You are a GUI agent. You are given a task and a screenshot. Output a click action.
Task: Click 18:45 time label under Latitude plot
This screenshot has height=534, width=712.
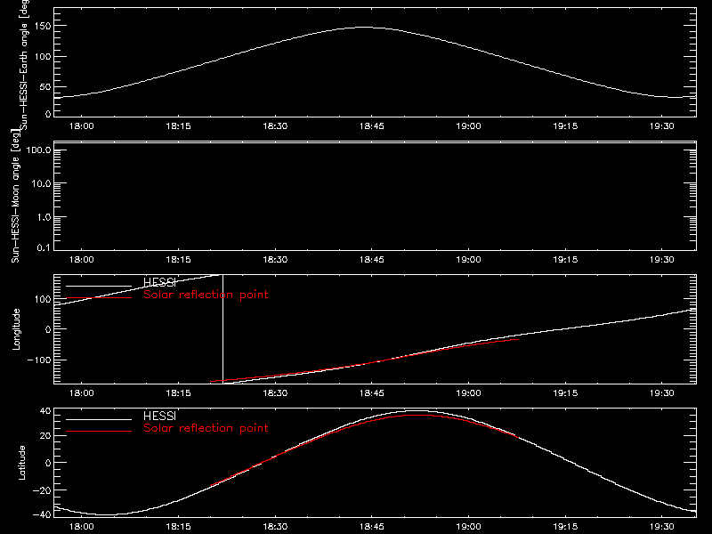coord(372,527)
